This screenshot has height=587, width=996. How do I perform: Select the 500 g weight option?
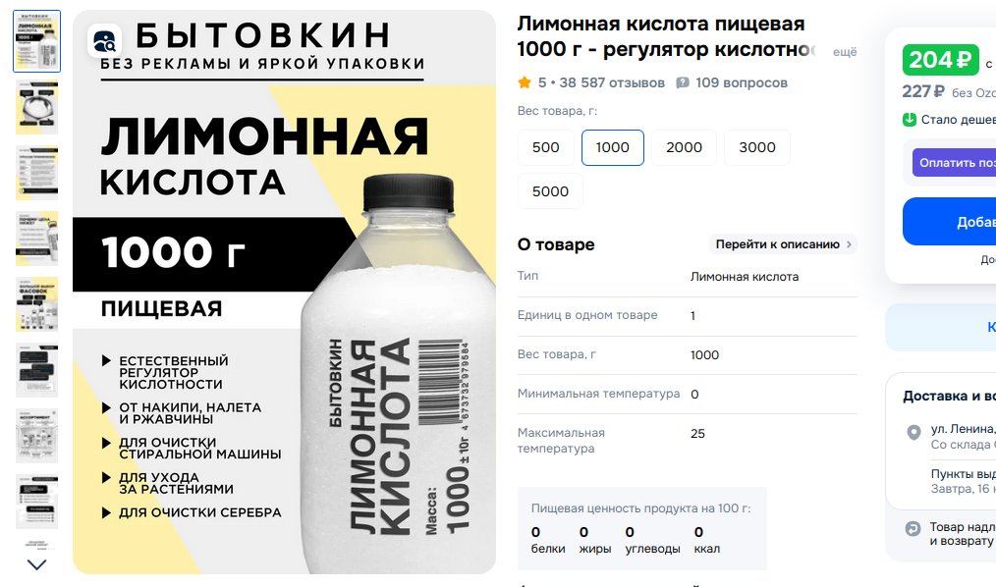pos(546,147)
